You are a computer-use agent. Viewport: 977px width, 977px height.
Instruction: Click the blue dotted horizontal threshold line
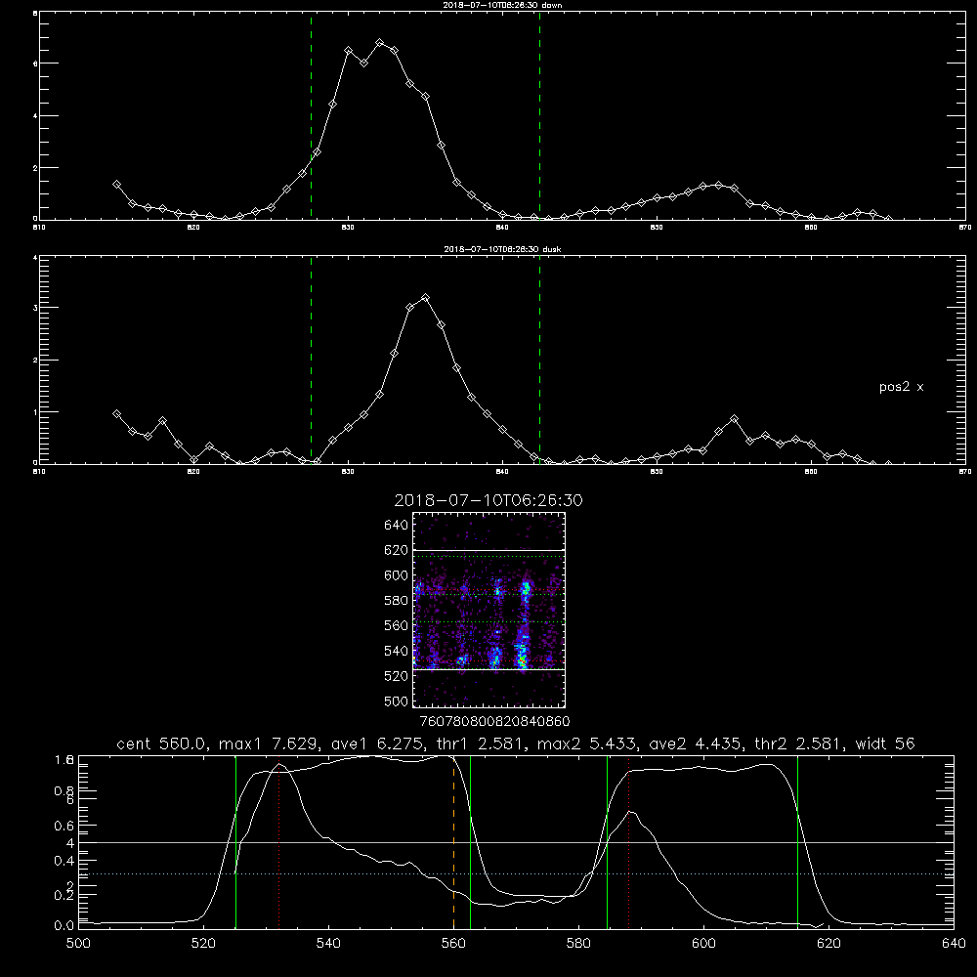[517, 874]
